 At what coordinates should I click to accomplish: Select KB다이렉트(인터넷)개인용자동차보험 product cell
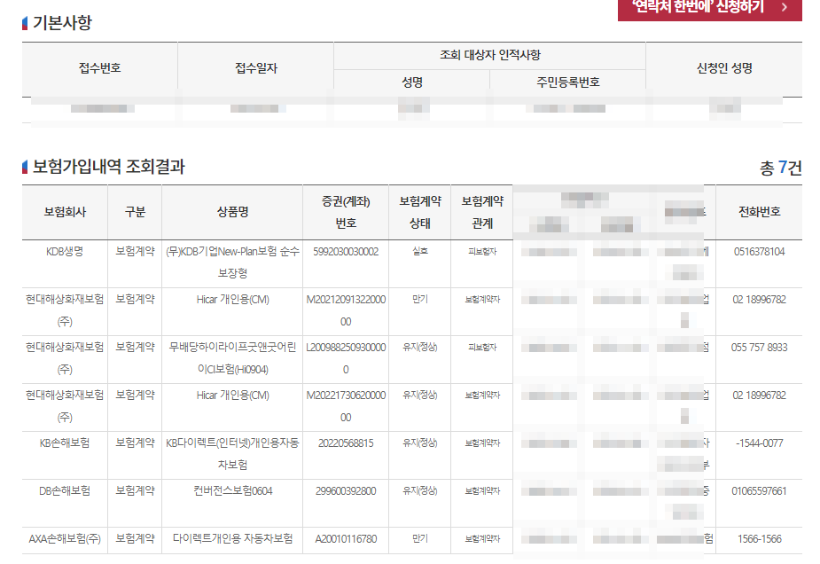232,454
